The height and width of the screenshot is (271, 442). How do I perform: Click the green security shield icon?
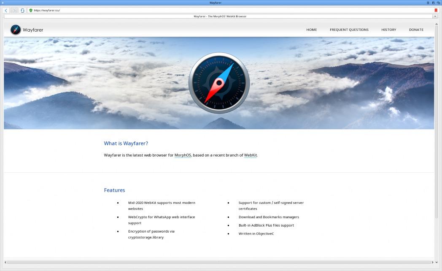31,11
